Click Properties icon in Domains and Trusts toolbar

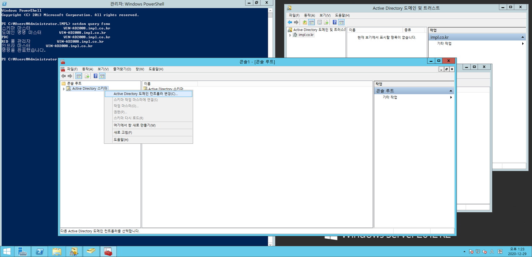point(319,23)
